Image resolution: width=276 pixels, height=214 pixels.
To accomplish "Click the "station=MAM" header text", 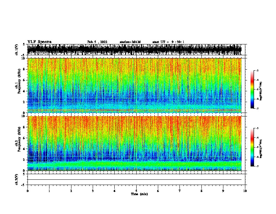I will 130,42.
